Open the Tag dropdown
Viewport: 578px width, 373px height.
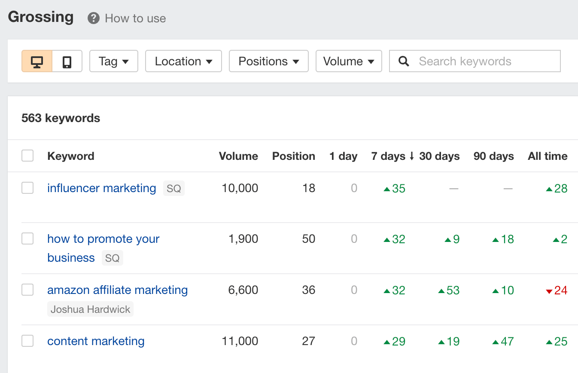point(113,61)
